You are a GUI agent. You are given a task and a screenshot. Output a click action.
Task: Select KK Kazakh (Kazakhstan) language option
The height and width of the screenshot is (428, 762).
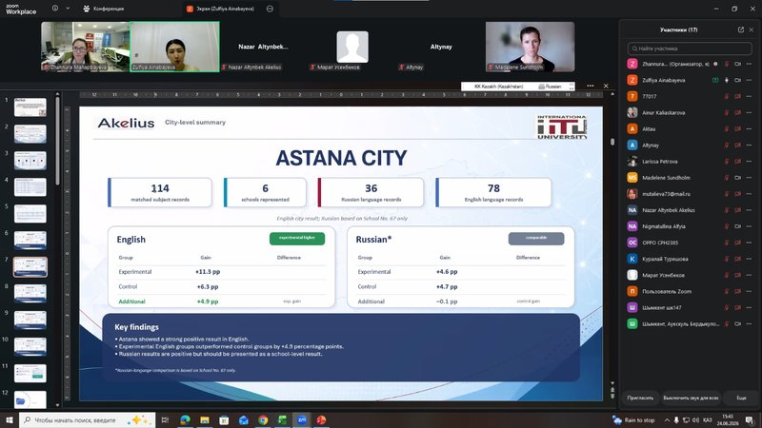498,86
